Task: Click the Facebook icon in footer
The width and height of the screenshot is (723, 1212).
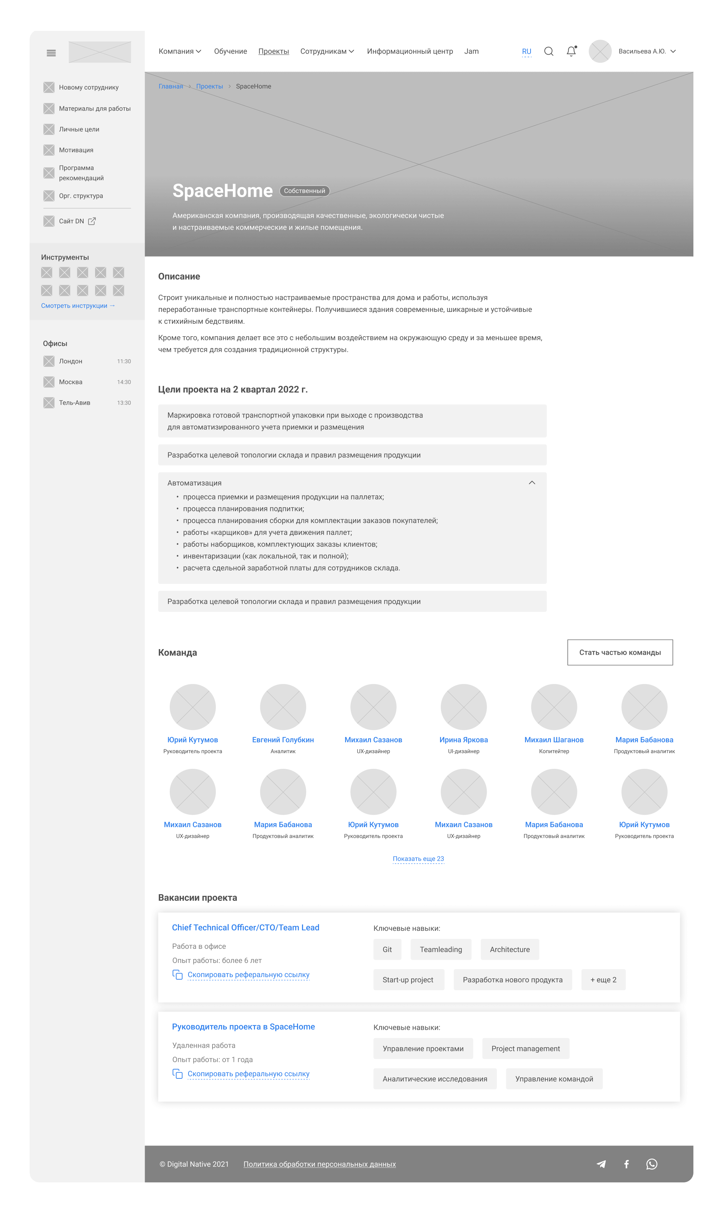Action: coord(627,1164)
